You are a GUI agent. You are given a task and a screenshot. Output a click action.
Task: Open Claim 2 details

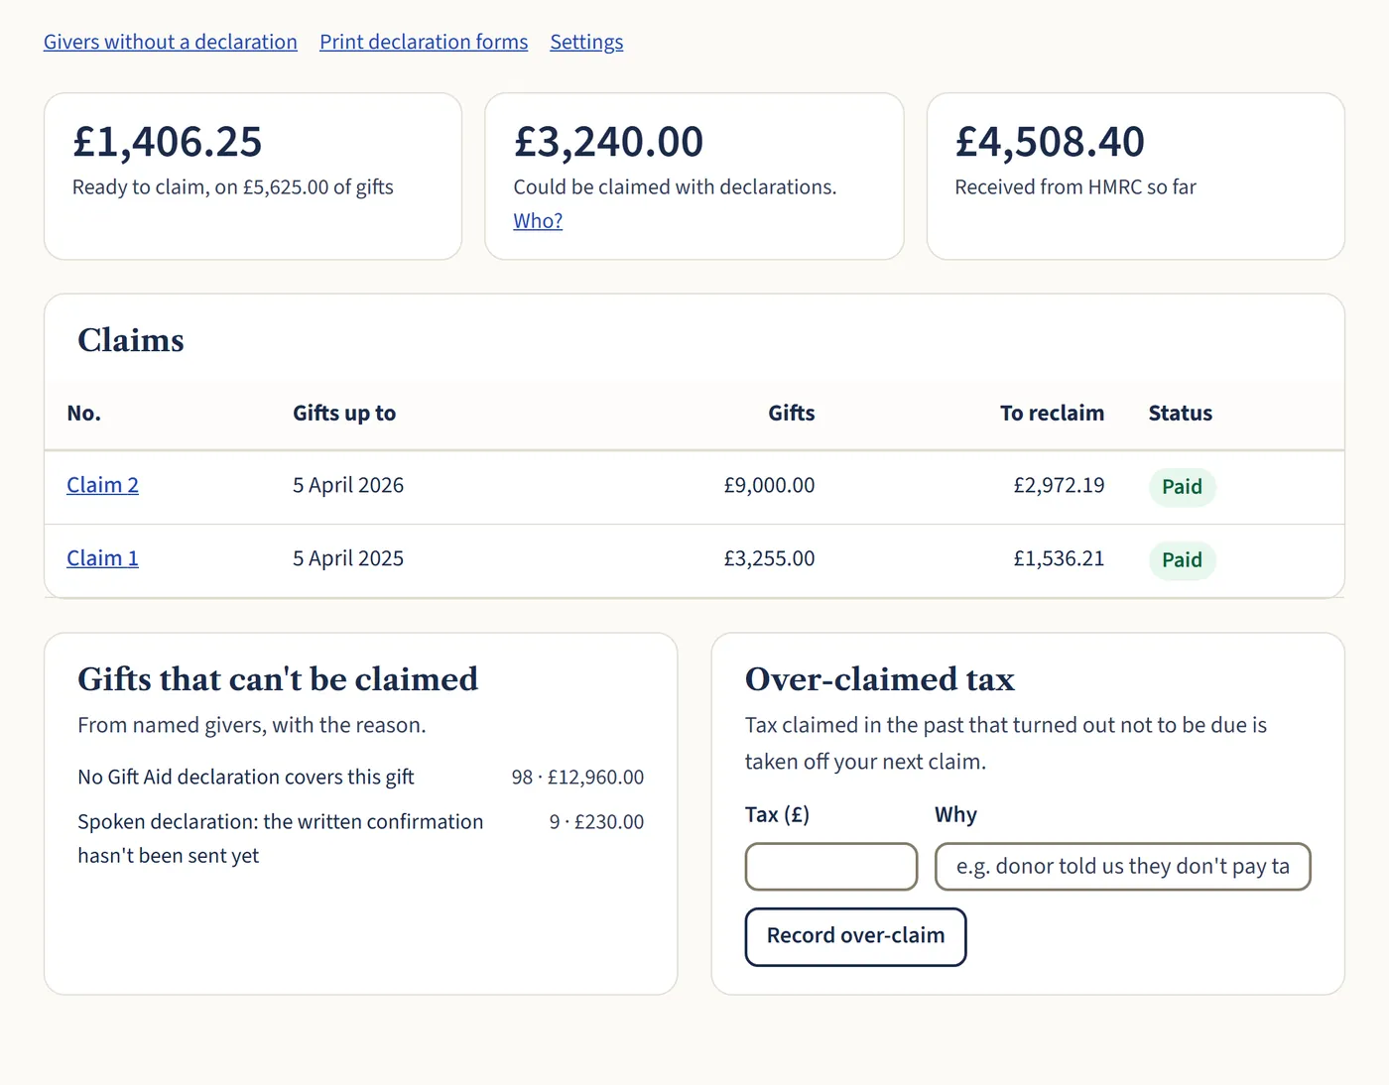point(102,485)
